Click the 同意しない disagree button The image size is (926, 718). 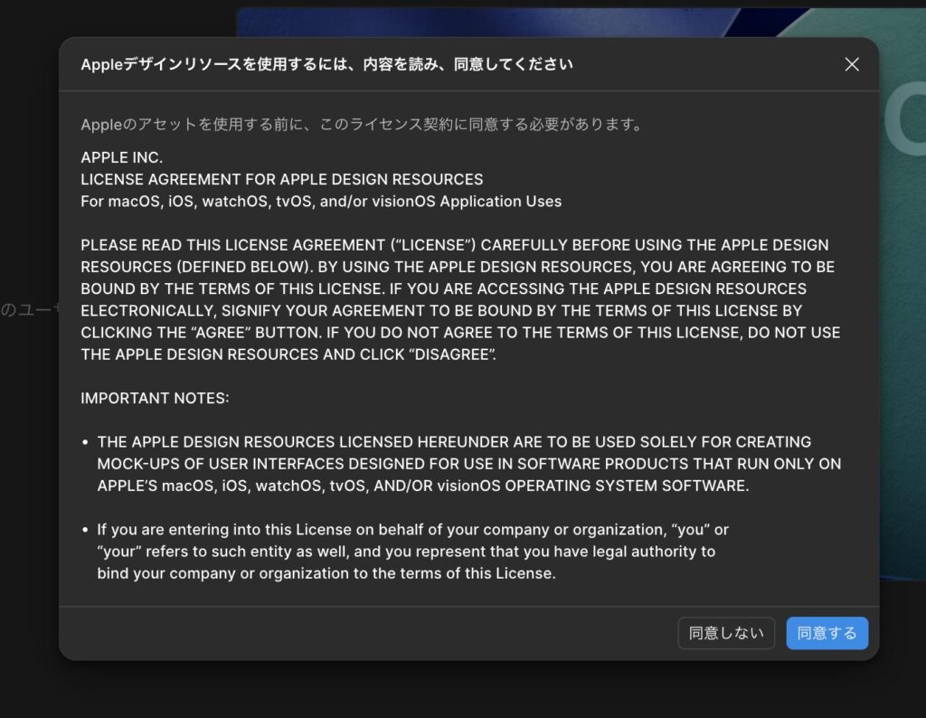tap(726, 633)
